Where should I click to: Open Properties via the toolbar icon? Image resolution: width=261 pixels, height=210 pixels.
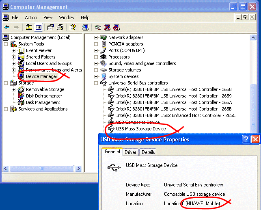(51, 27)
